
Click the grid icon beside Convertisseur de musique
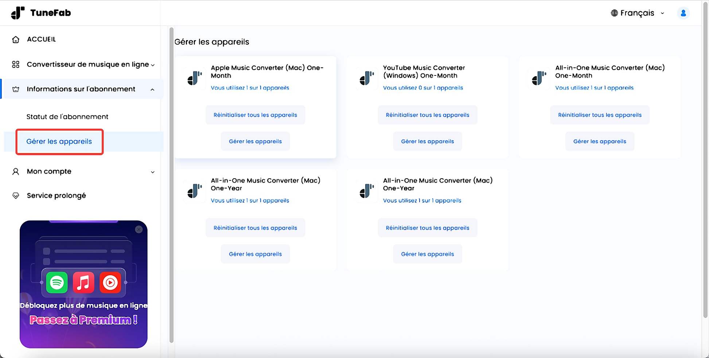tap(16, 64)
